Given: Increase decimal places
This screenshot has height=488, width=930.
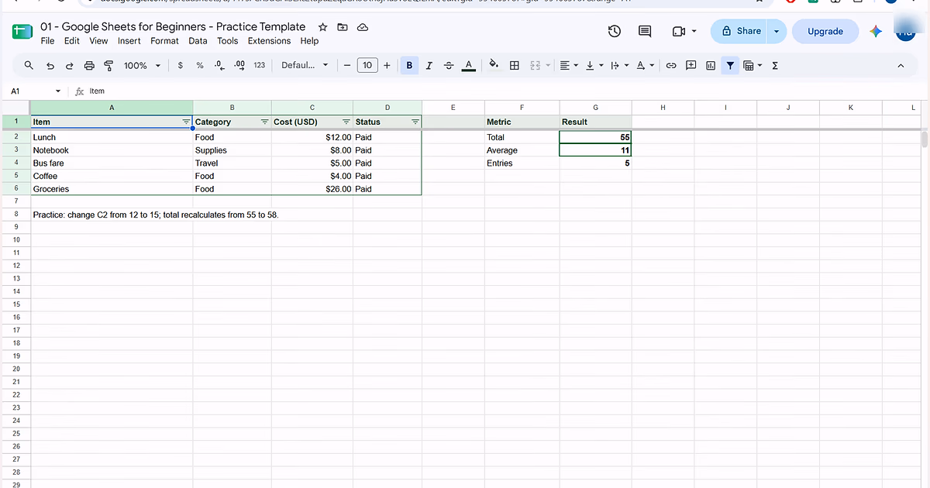Looking at the screenshot, I should coord(239,66).
